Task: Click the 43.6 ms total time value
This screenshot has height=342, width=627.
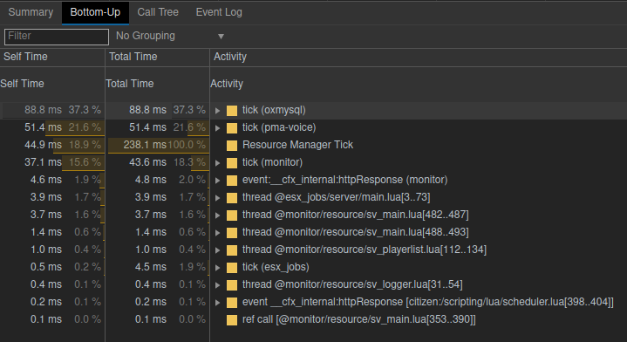Action: (x=147, y=162)
